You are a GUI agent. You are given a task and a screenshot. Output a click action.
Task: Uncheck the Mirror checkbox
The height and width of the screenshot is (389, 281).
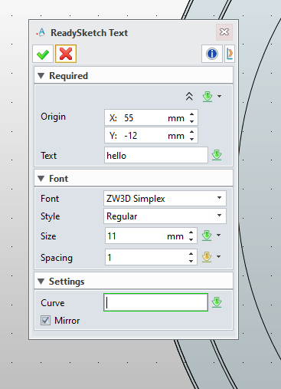coord(45,321)
